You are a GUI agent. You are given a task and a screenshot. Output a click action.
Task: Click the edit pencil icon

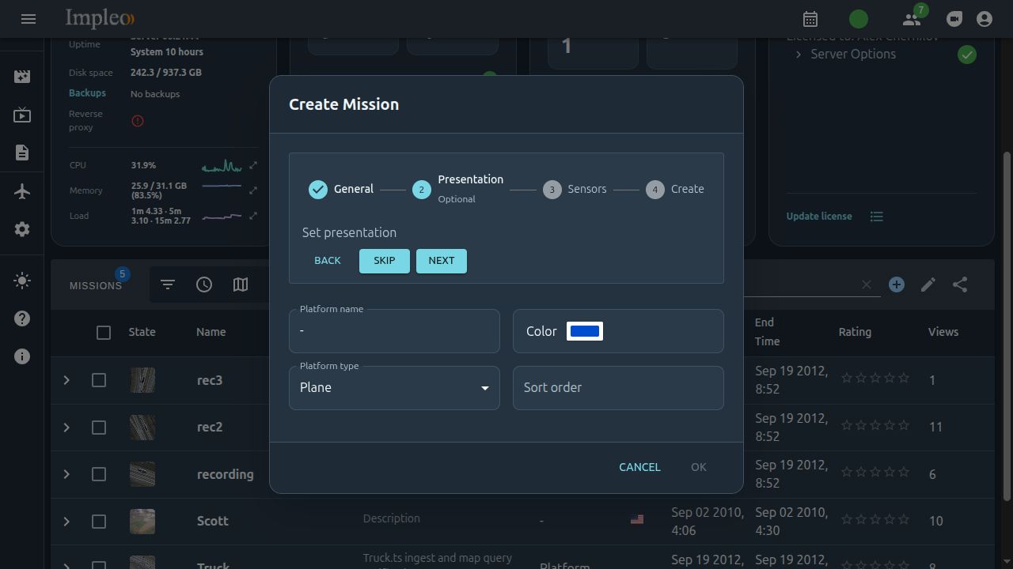tap(928, 284)
